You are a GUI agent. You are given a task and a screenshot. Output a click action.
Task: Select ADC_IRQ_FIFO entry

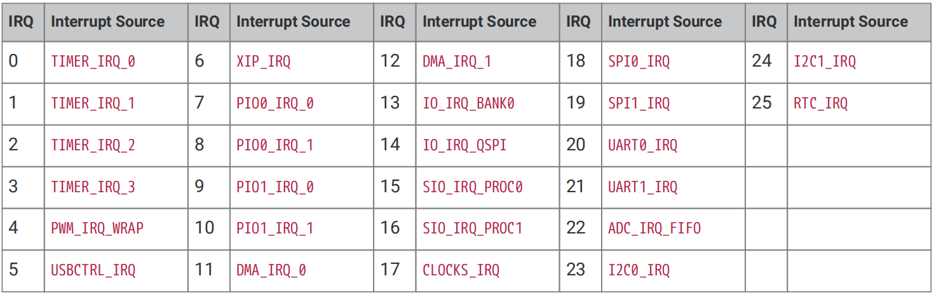click(x=654, y=228)
